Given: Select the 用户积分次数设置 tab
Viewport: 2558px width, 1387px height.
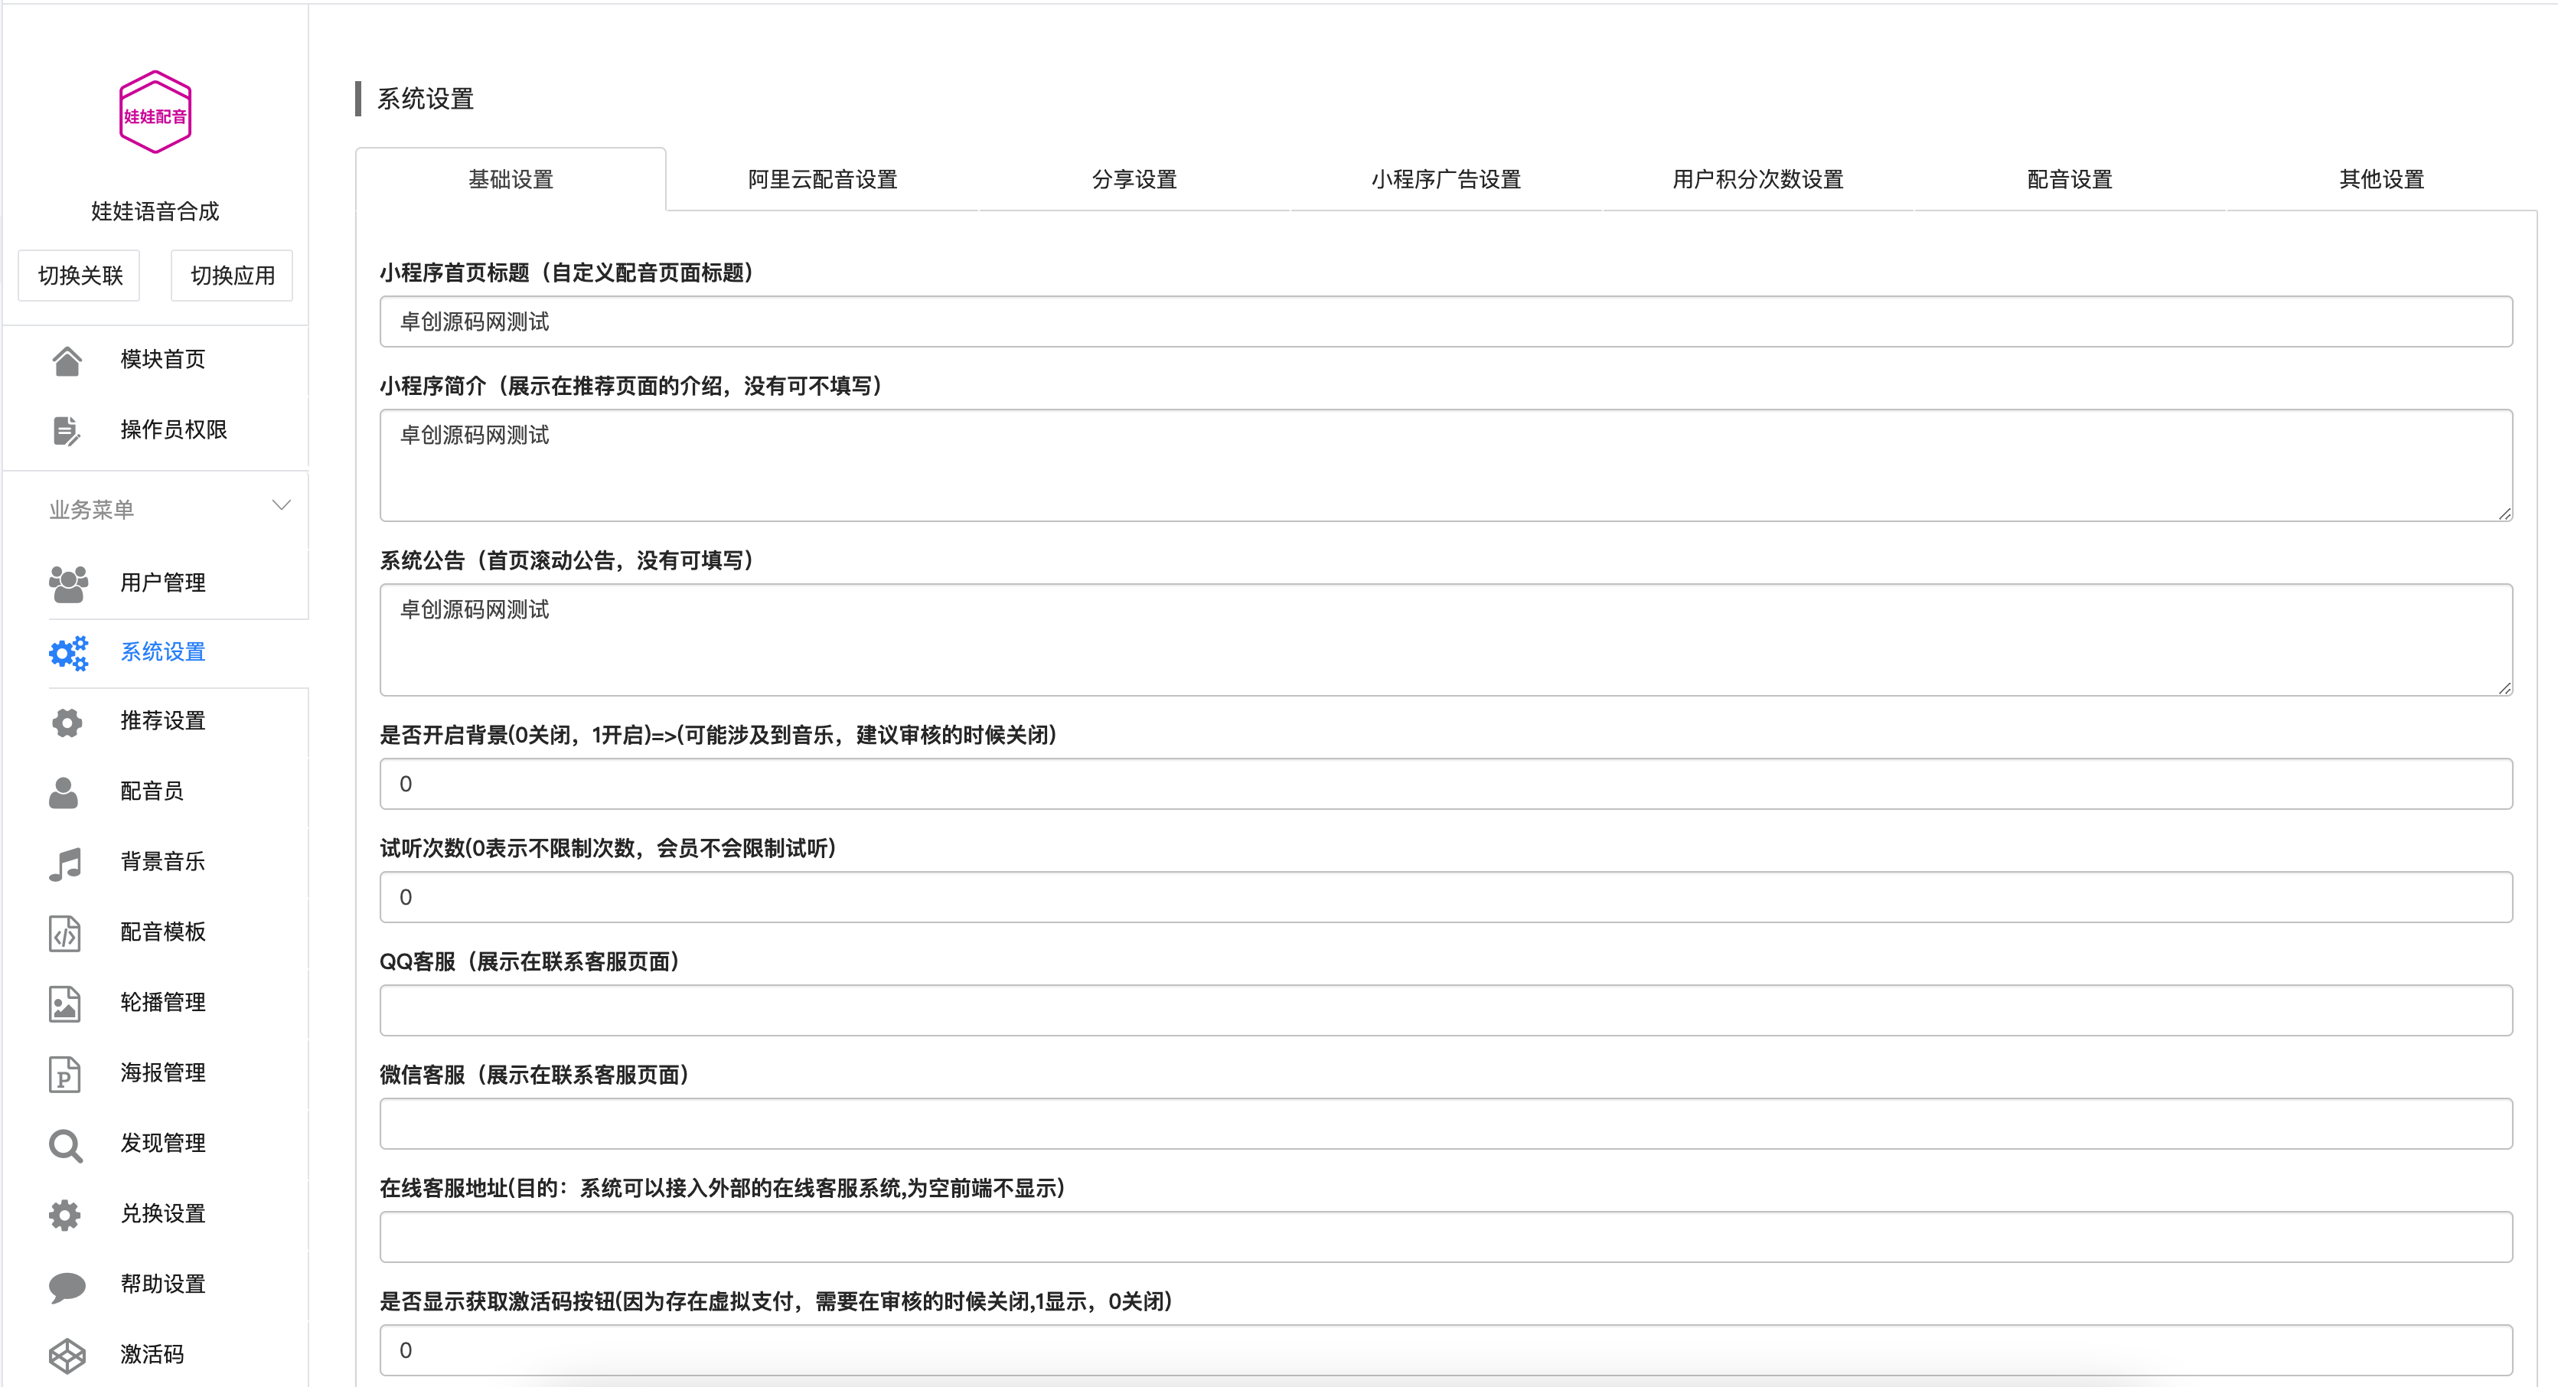Looking at the screenshot, I should pyautogui.click(x=1757, y=180).
